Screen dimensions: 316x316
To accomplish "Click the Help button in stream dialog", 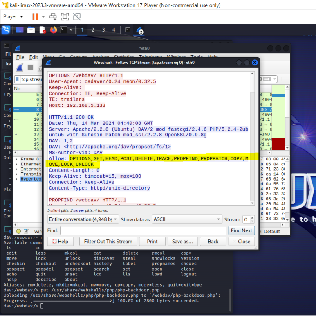I will coord(61,242).
